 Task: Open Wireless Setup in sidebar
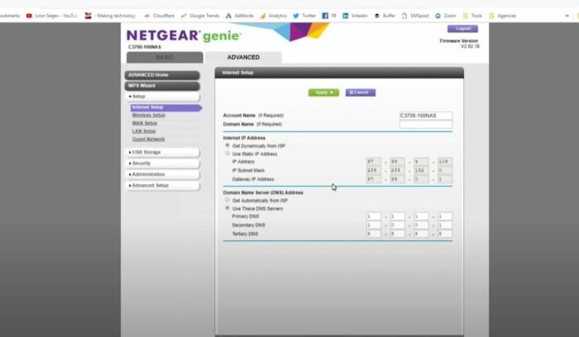[149, 116]
